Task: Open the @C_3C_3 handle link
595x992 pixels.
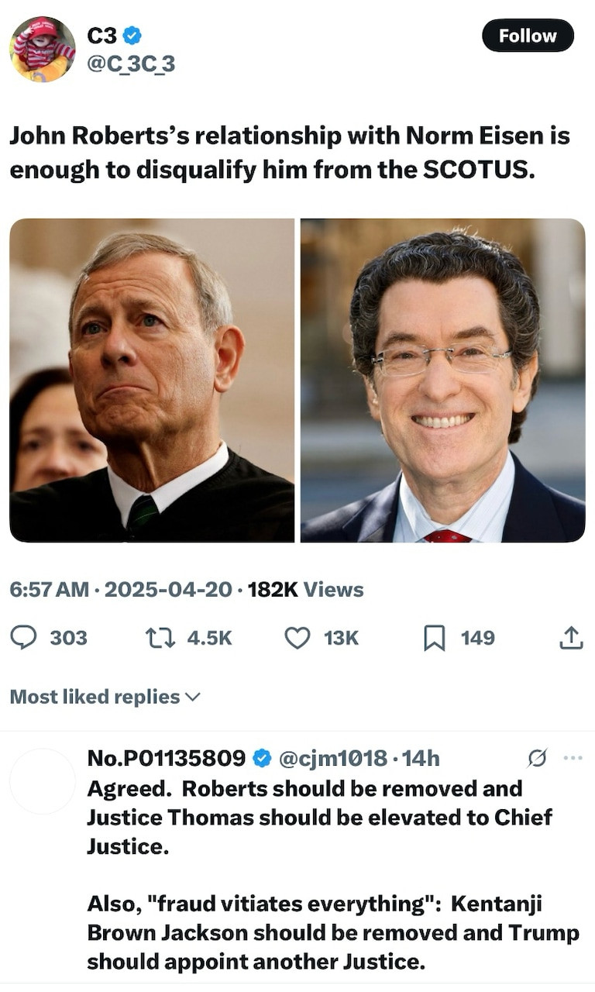Action: pyautogui.click(x=131, y=64)
